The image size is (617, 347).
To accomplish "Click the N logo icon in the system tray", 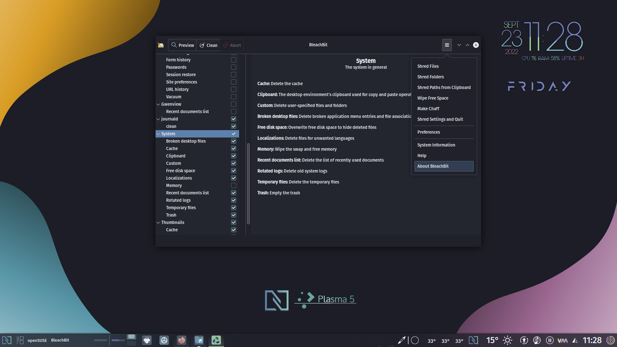I will pos(473,340).
